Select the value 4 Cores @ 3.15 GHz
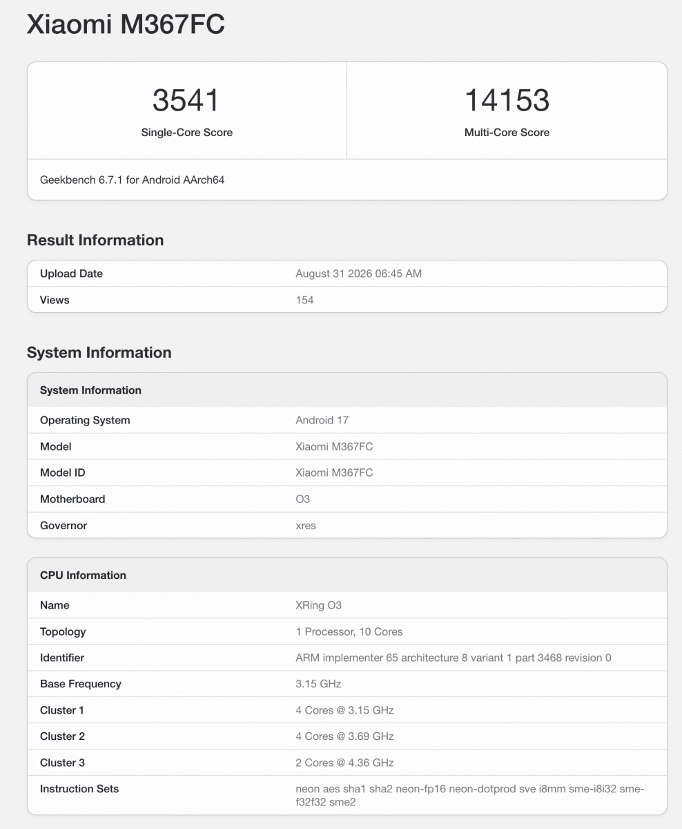682x829 pixels. [344, 710]
